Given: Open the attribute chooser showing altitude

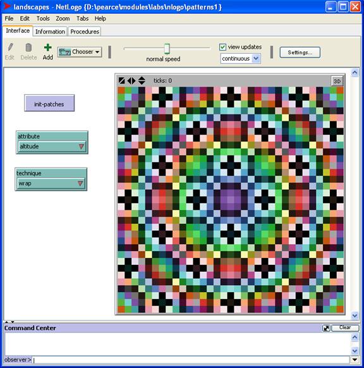Looking at the screenshot, I should point(52,147).
